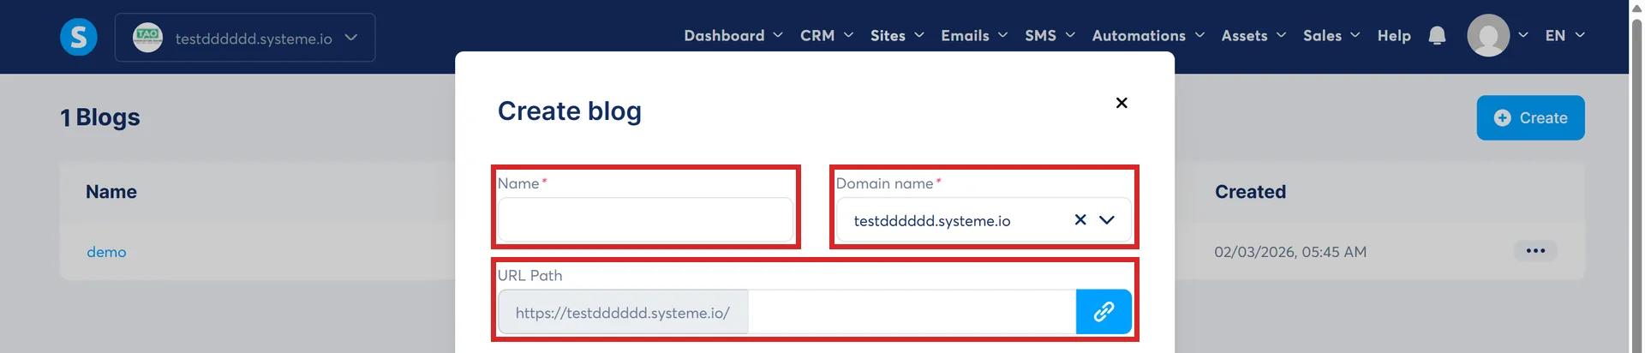Open the Sites menu

897,35
